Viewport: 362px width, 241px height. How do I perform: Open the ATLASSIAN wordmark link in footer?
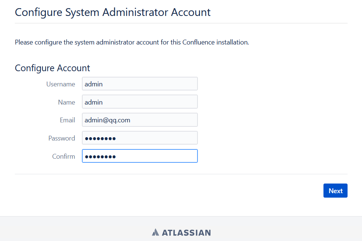point(186,233)
